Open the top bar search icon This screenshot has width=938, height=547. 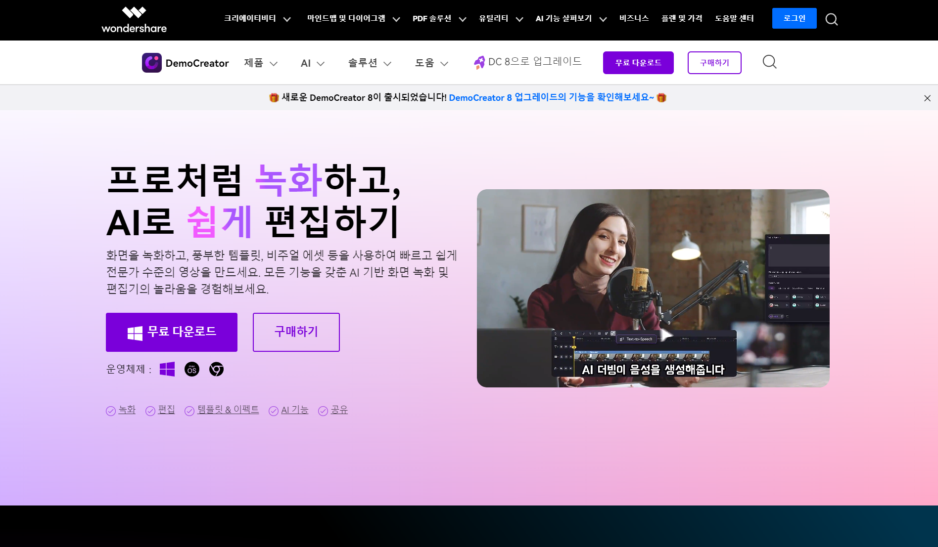832,19
